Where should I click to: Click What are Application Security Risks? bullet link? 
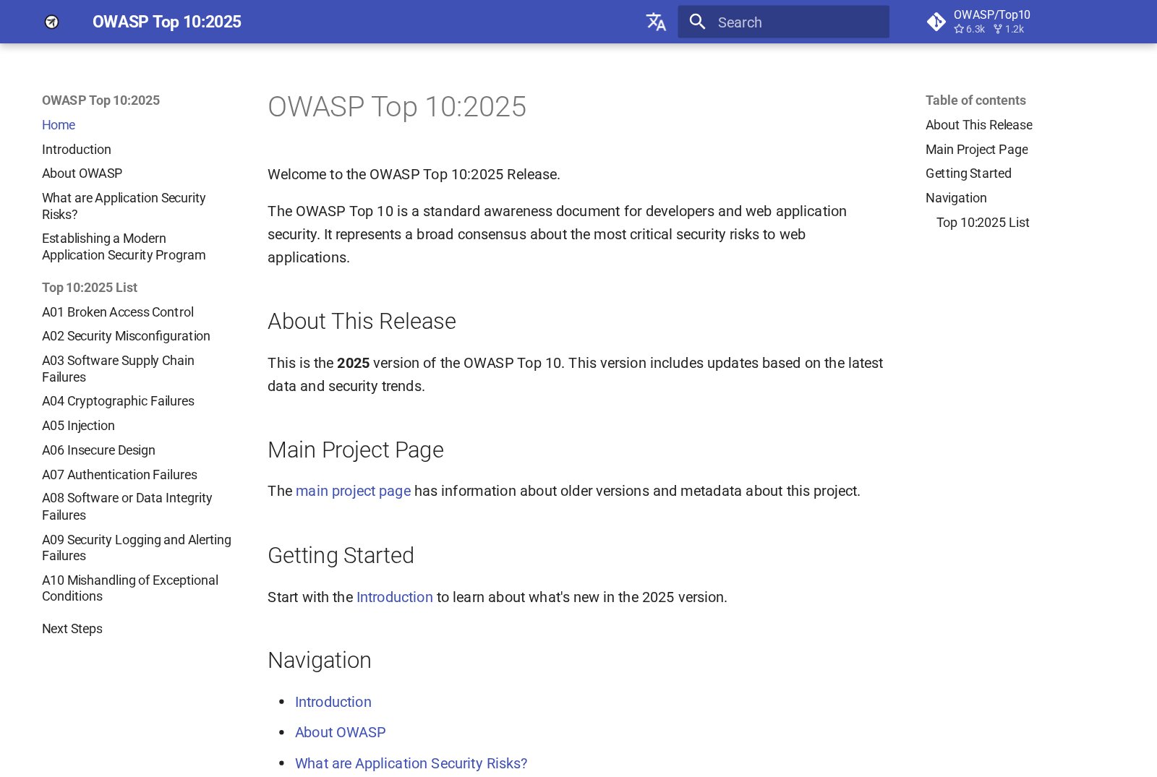[x=411, y=763]
